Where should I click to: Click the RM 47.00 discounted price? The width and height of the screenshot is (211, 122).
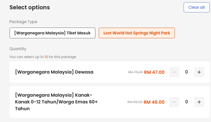click(x=154, y=72)
